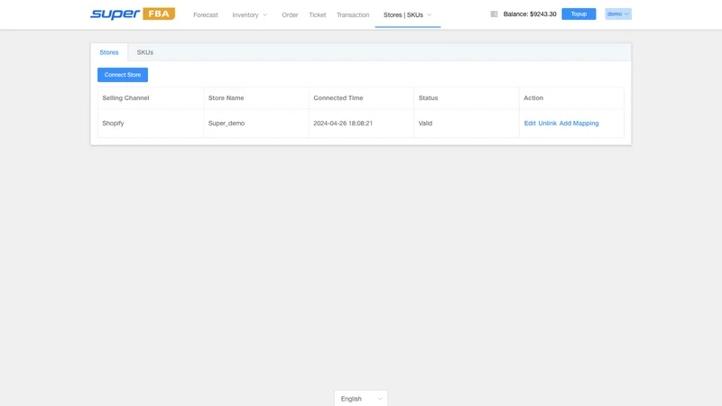The image size is (722, 406).
Task: Click the Shopify selling channel cell
Action: click(151, 124)
